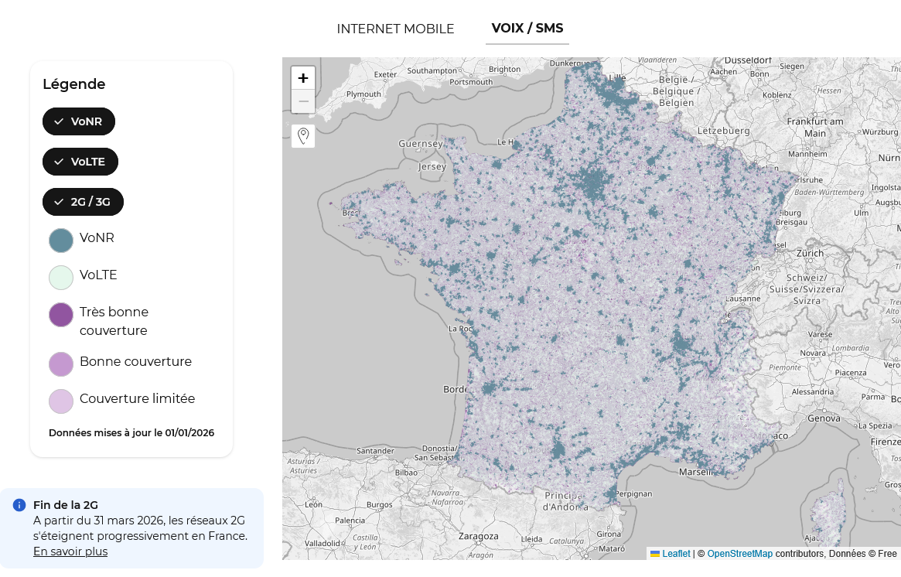Click the blue info icon beside Fin de la 2G
Viewport: 901px width, 577px height.
click(x=19, y=505)
